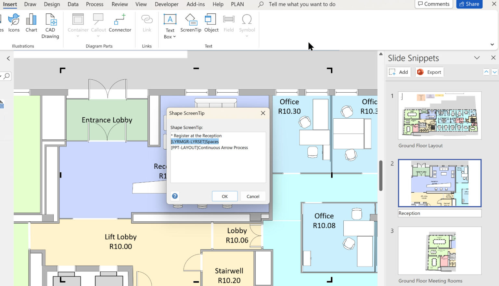This screenshot has width=499, height=286.
Task: Select the Icons tool in the ribbon
Action: pos(14,23)
